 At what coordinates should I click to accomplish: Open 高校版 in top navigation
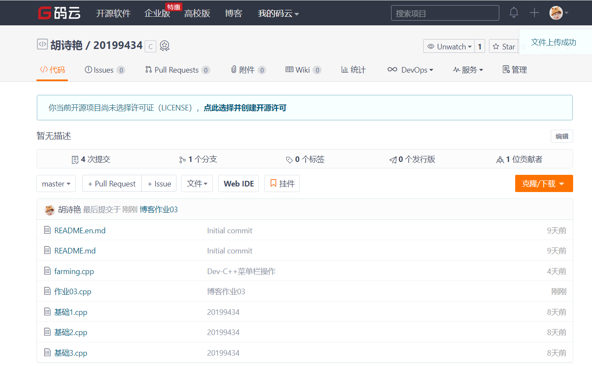(197, 13)
